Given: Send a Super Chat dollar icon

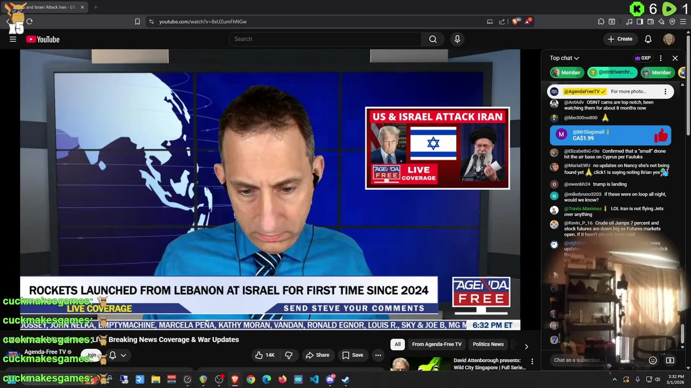Looking at the screenshot, I should coord(670,360).
